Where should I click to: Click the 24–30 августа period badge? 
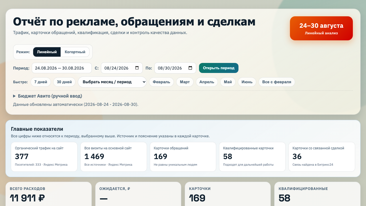tap(321, 28)
